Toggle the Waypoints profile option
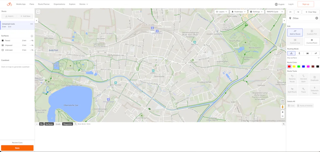This screenshot has height=152, width=320. [67, 124]
